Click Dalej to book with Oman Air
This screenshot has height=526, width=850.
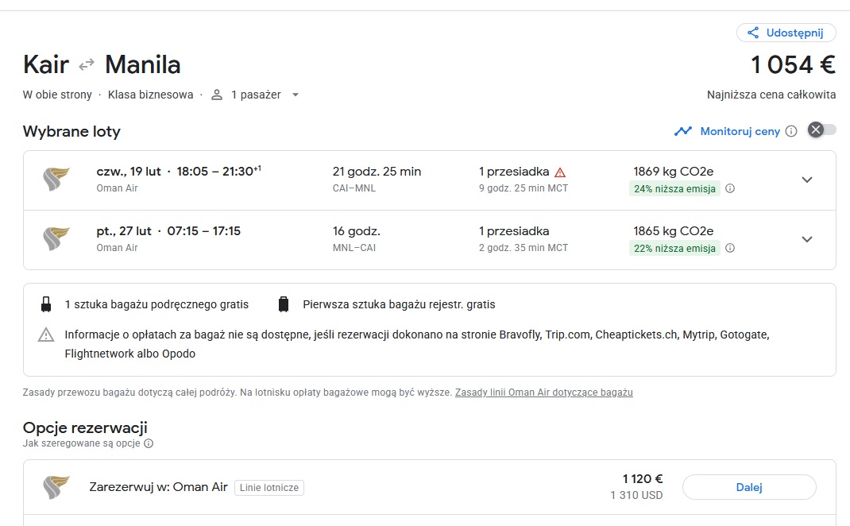(x=749, y=487)
